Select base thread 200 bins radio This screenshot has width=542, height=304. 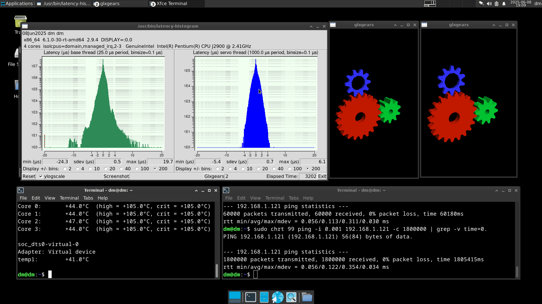point(155,169)
